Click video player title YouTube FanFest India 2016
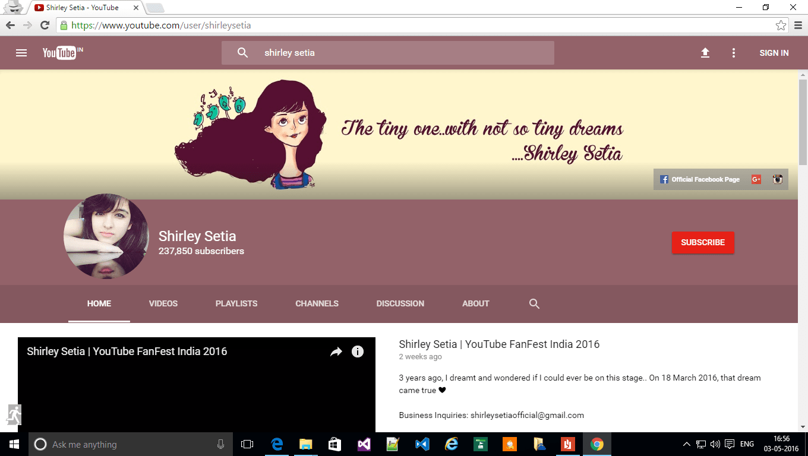This screenshot has height=456, width=808. (127, 351)
